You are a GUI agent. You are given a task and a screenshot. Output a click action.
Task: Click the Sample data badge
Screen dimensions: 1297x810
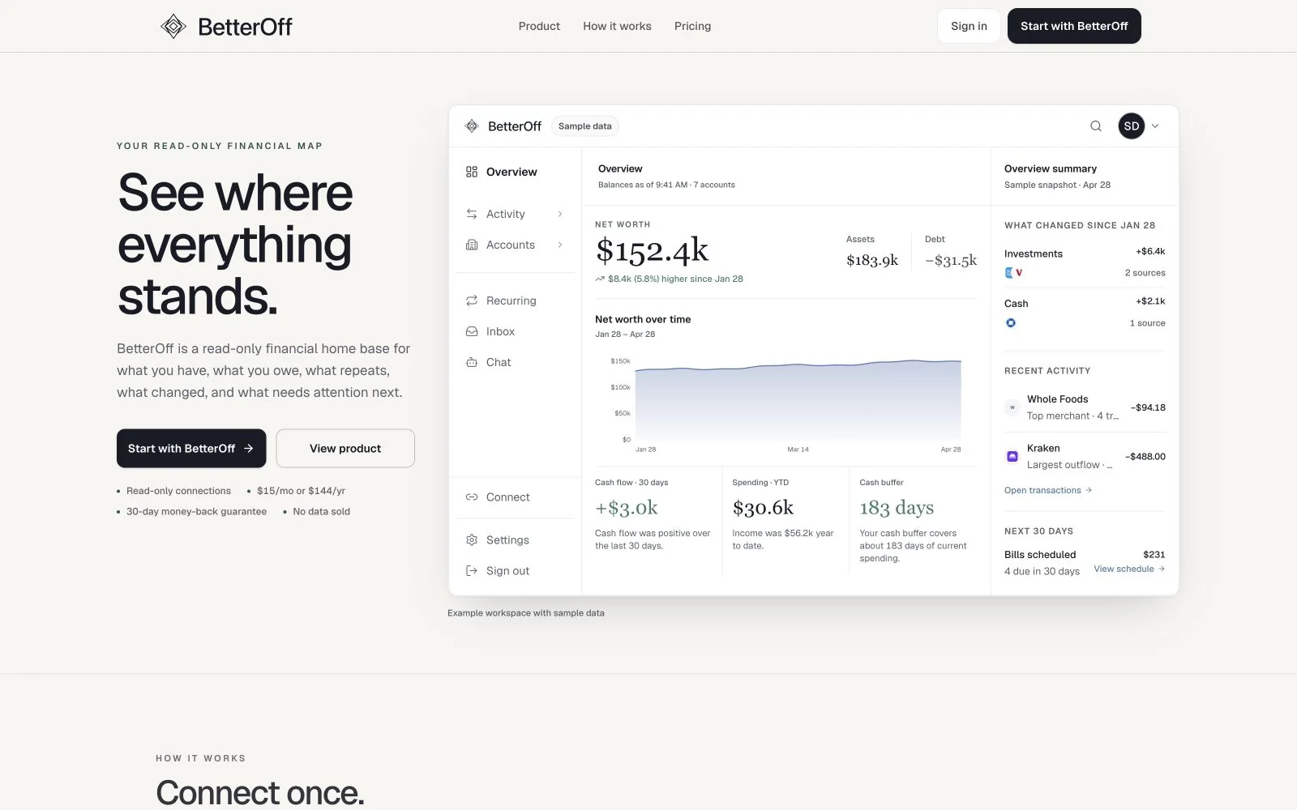[584, 126]
